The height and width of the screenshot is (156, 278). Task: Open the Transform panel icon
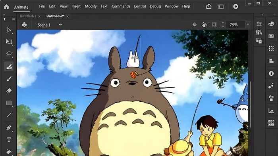pos(271,48)
